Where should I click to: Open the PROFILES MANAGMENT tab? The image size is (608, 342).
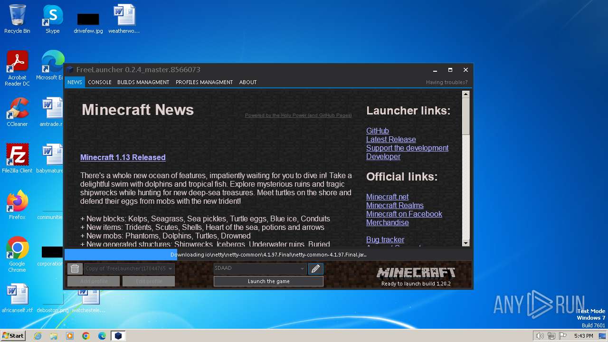click(x=204, y=82)
